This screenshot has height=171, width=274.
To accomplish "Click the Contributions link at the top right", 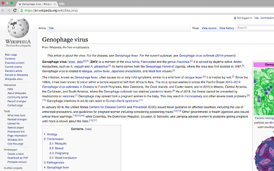I will coord(267,18).
